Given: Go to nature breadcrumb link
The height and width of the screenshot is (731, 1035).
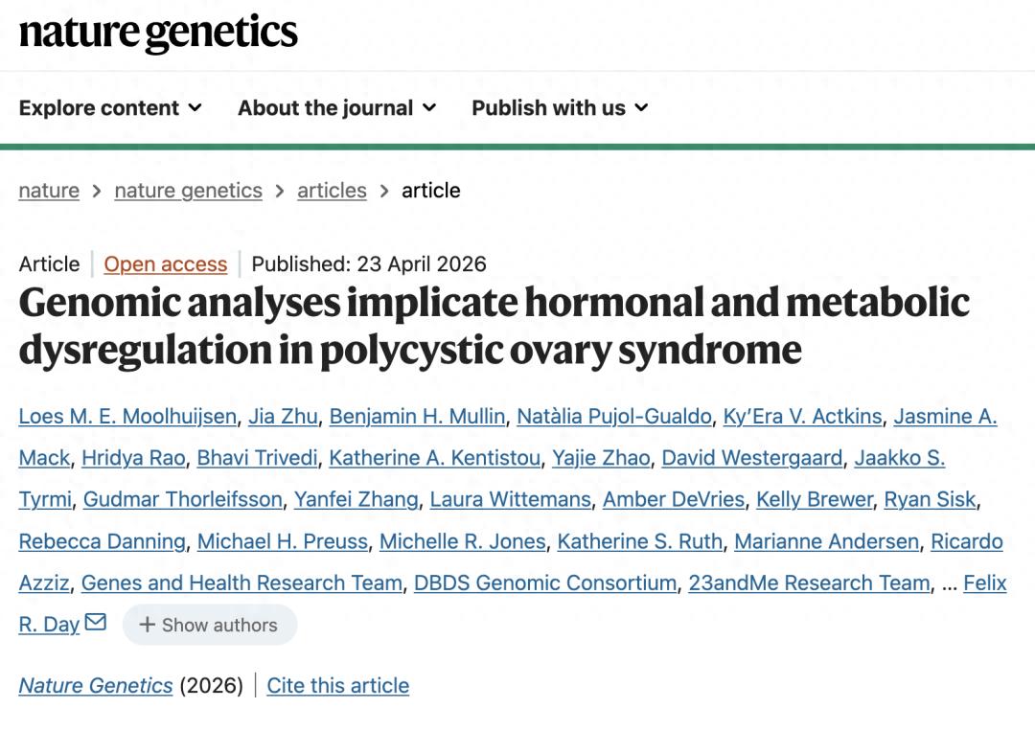Looking at the screenshot, I should pyautogui.click(x=49, y=191).
